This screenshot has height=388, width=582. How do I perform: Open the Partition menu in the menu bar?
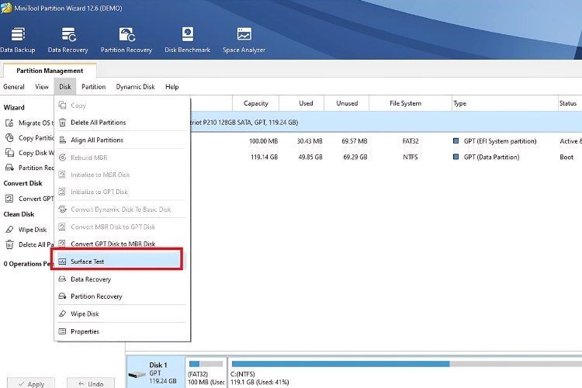[x=93, y=87]
